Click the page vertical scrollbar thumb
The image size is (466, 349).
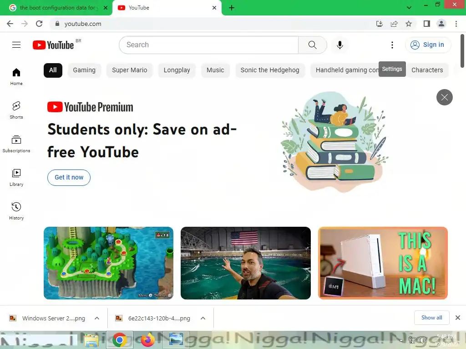tap(462, 51)
